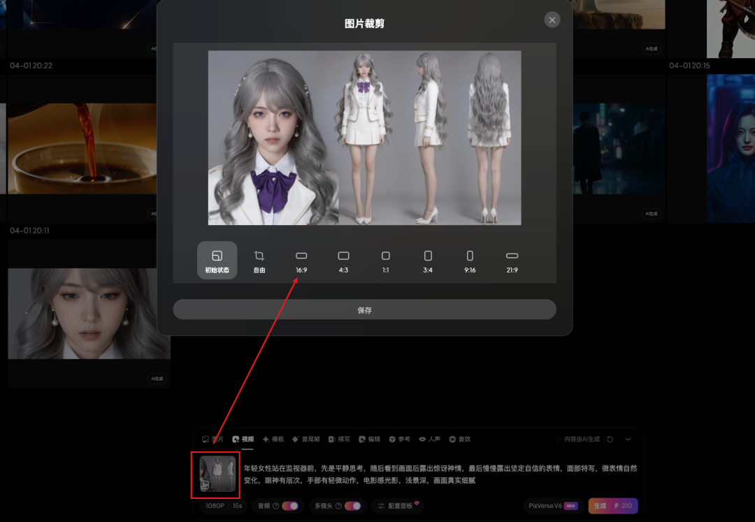The width and height of the screenshot is (755, 522).
Task: Open the PixVerse V6 model selector
Action: 552,505
